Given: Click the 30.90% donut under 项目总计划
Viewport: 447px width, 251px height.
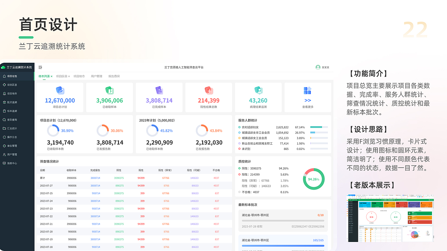Looking at the screenshot, I should pyautogui.click(x=53, y=130).
